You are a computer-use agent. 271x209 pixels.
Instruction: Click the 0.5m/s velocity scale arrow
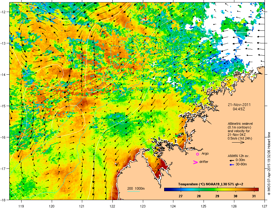pyautogui.click(x=238, y=142)
